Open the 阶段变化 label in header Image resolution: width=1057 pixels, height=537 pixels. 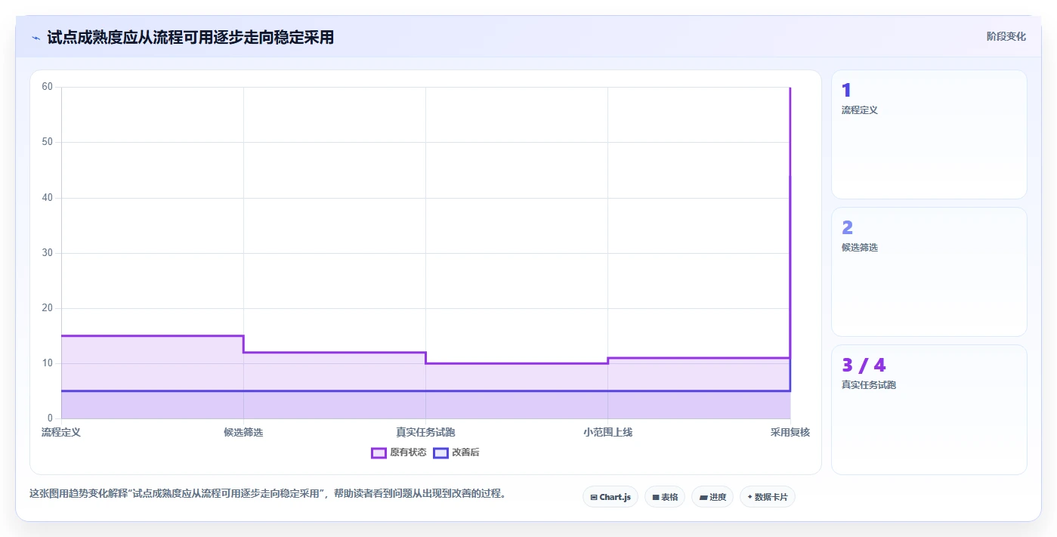coord(1006,36)
